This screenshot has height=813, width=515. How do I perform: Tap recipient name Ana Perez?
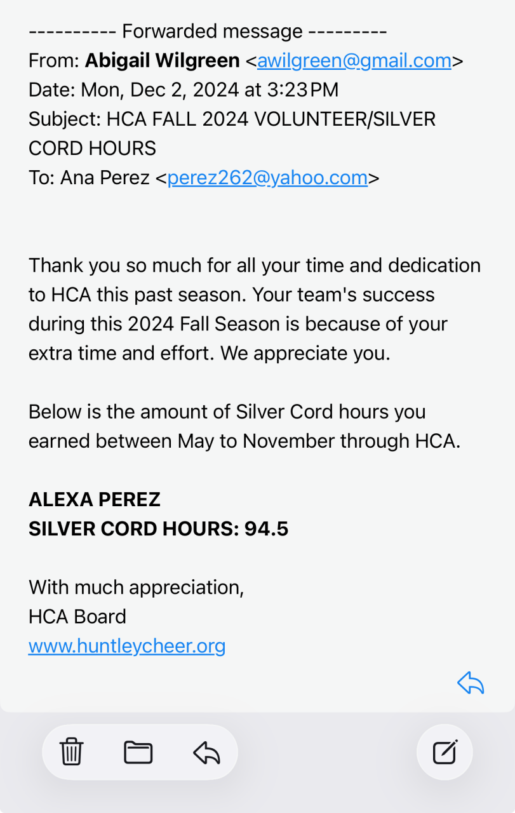click(105, 178)
